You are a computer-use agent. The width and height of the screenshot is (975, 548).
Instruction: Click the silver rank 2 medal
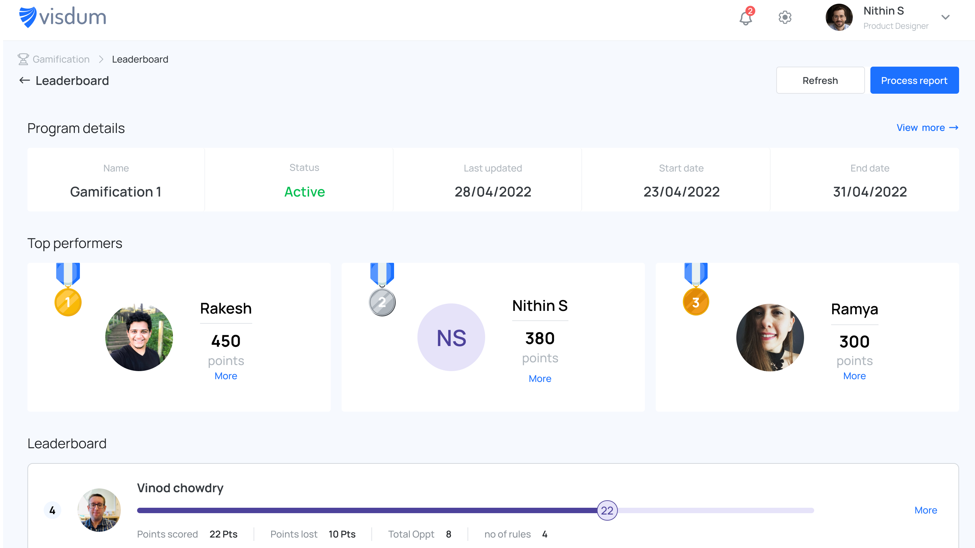coord(382,302)
